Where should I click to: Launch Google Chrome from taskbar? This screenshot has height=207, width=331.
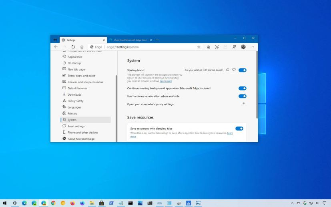point(53,203)
